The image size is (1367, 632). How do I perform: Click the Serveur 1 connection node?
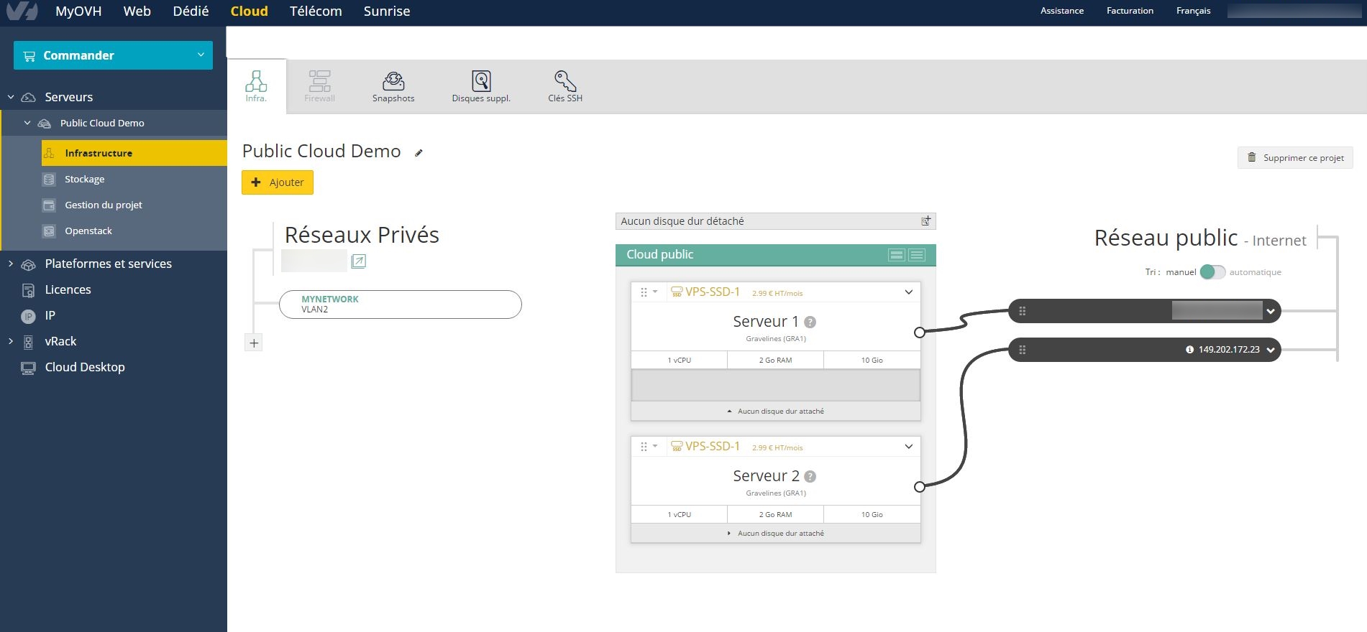pos(919,333)
